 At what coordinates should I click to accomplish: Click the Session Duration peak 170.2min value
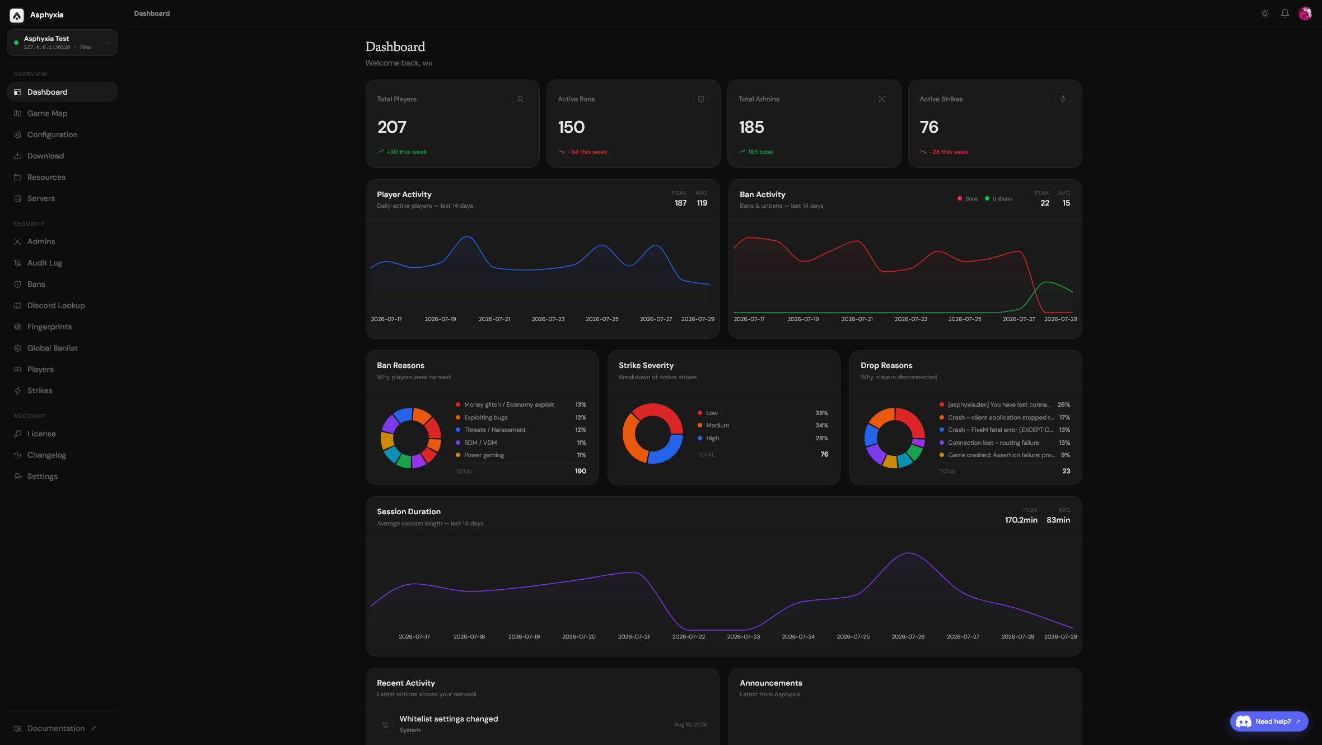coord(1021,520)
